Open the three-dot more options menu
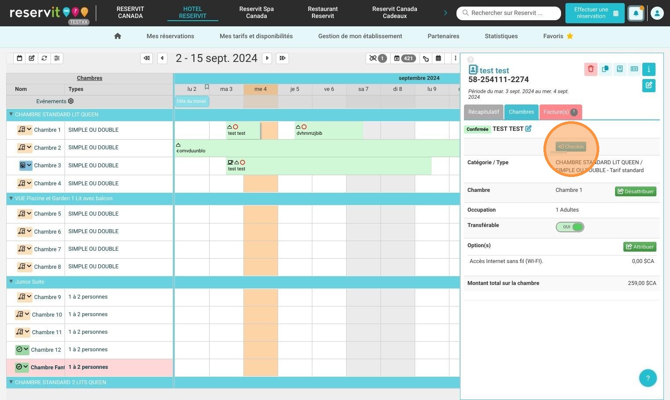 456,58
